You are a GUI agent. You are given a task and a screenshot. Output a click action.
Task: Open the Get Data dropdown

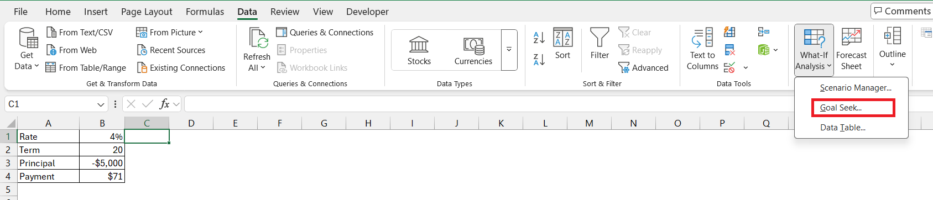(x=27, y=50)
